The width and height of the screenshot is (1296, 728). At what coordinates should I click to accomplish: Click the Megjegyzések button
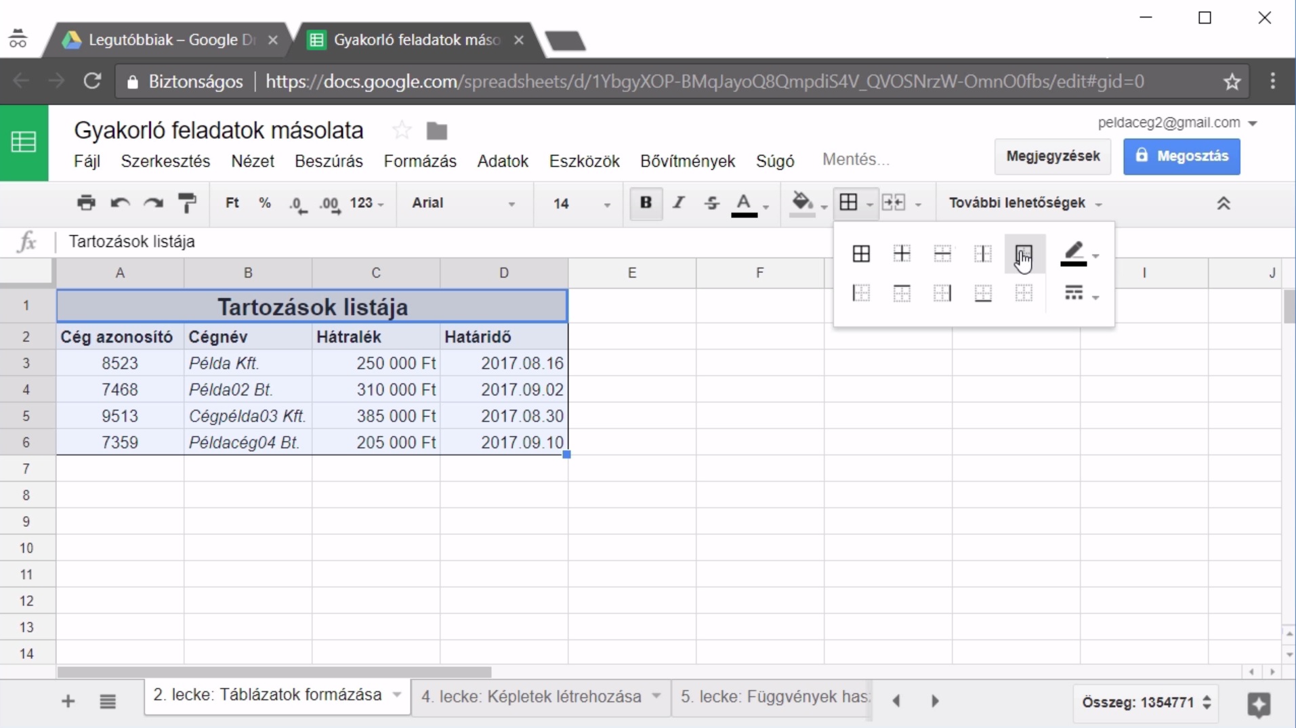(1053, 156)
